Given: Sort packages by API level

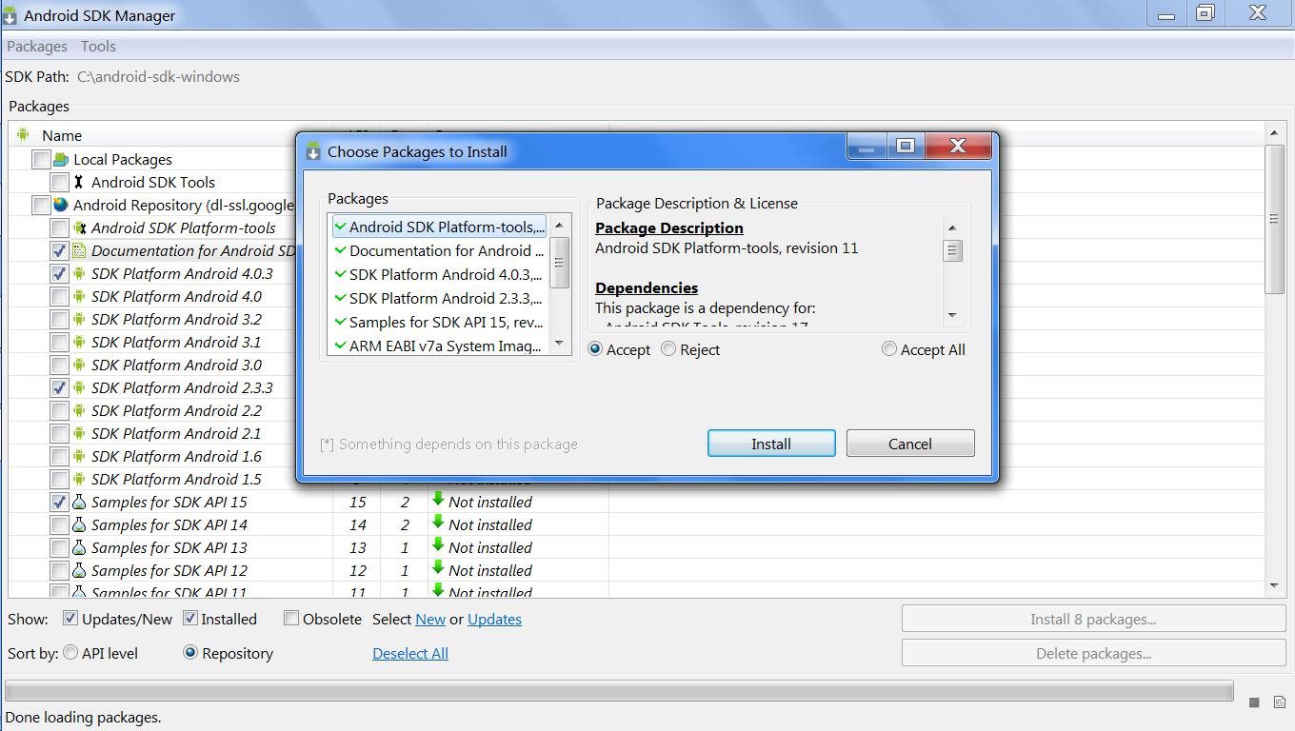Looking at the screenshot, I should point(70,653).
